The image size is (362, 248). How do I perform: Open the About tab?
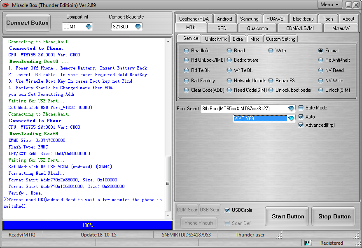point(348,19)
